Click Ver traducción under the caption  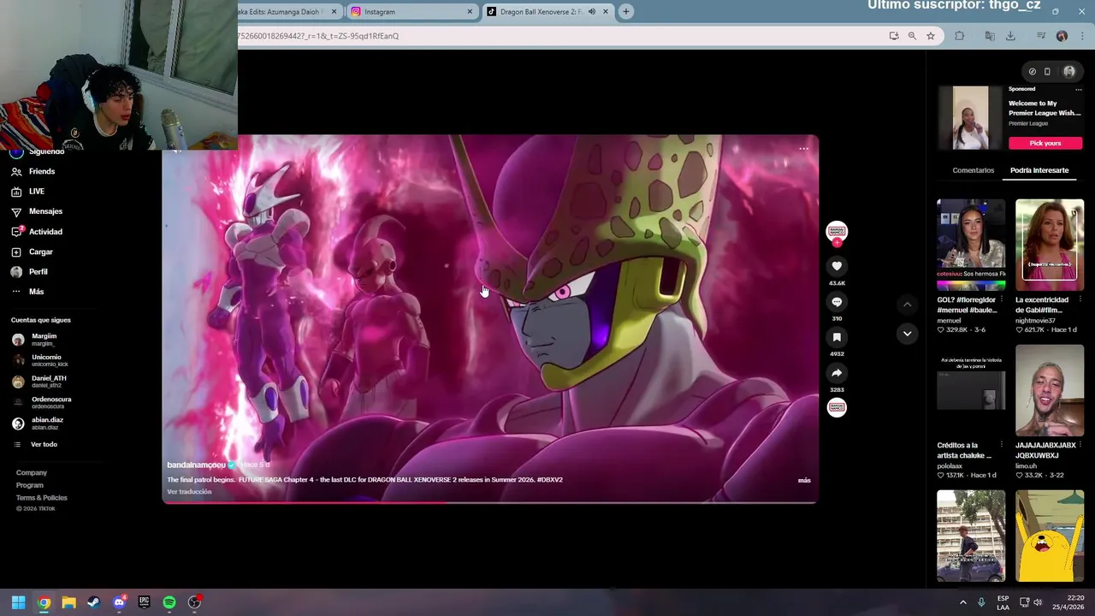(189, 492)
